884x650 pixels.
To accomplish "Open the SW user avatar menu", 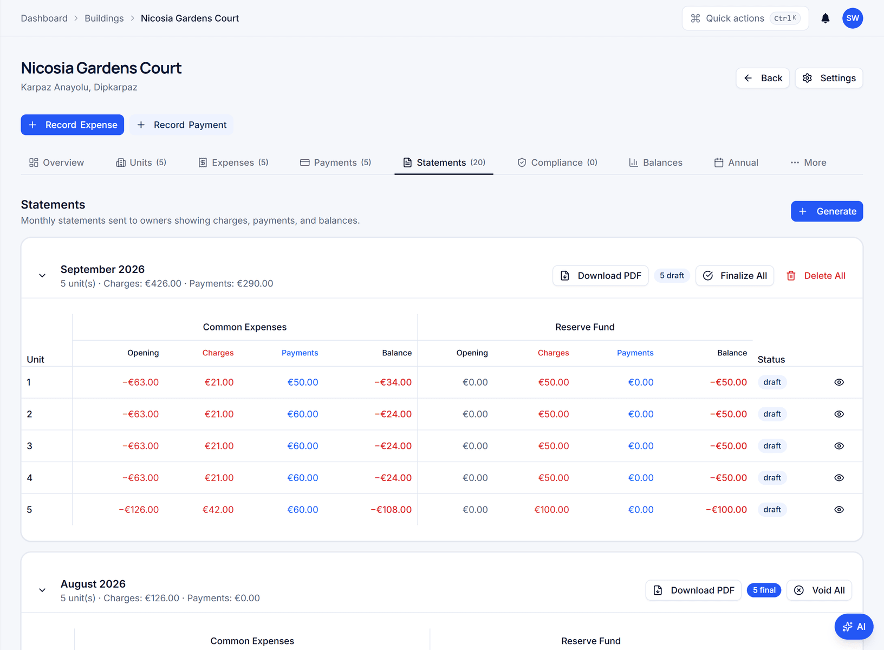I will 853,18.
